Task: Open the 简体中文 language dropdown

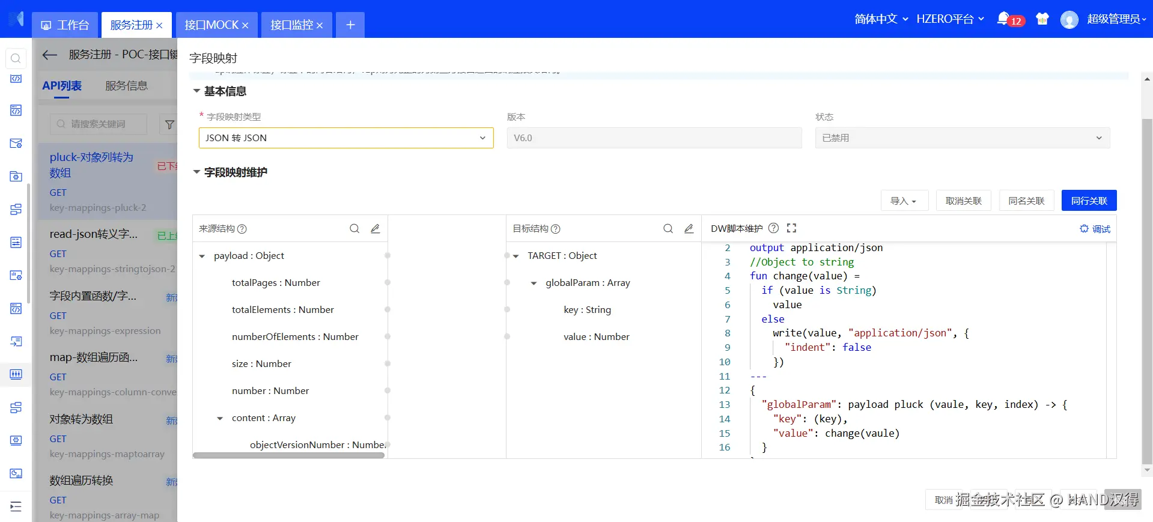Action: pyautogui.click(x=881, y=19)
